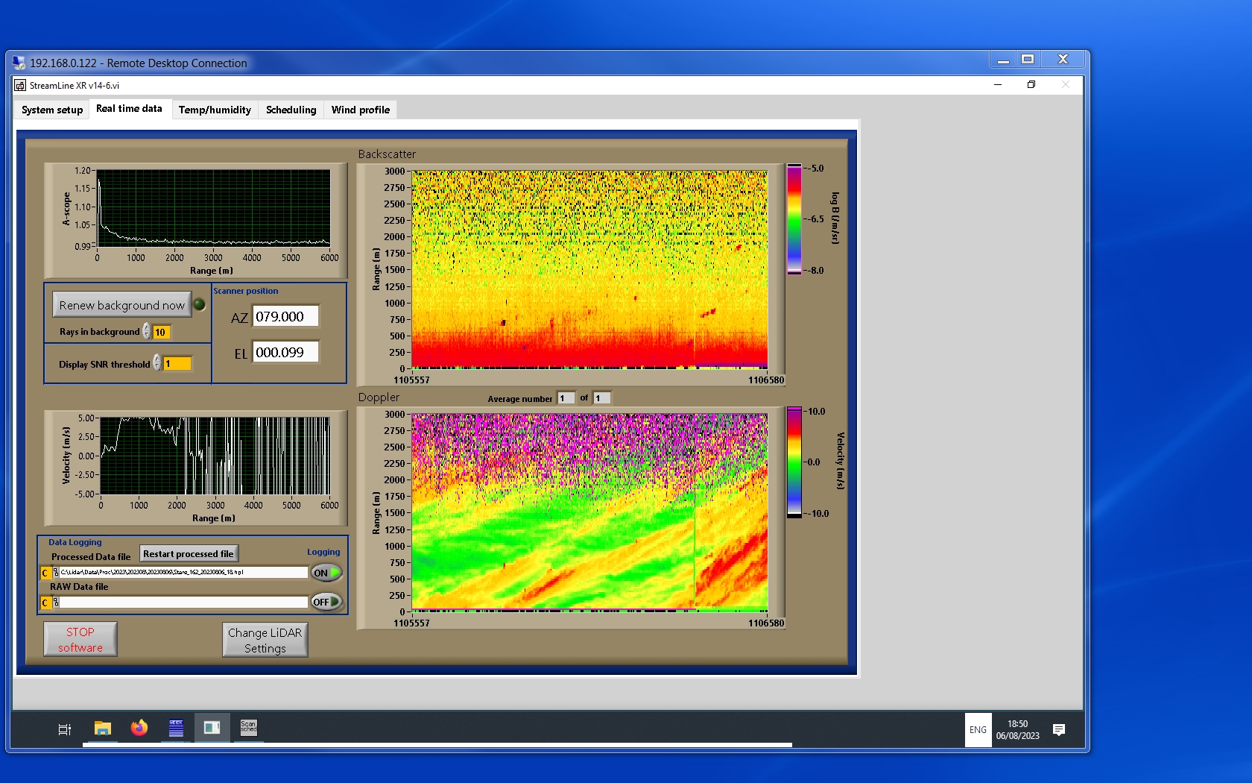Adjust the Rays in background stepper

[147, 331]
